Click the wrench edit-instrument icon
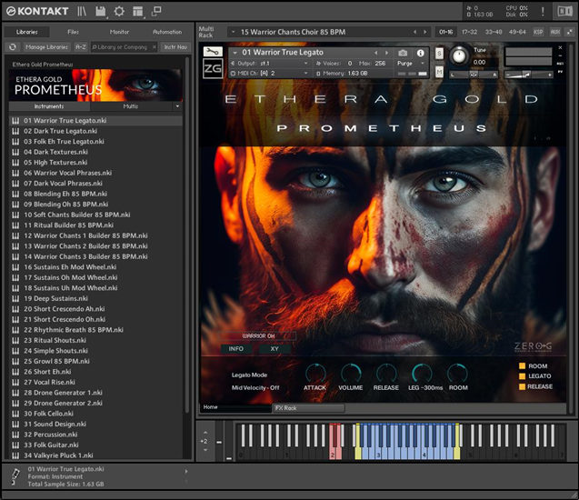 212,51
